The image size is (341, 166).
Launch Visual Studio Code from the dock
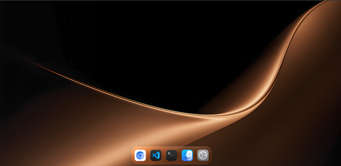156,155
